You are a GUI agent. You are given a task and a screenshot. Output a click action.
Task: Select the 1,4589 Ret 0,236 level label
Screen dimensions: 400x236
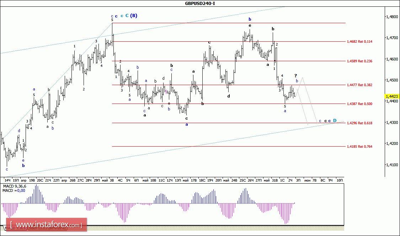[x=359, y=61]
